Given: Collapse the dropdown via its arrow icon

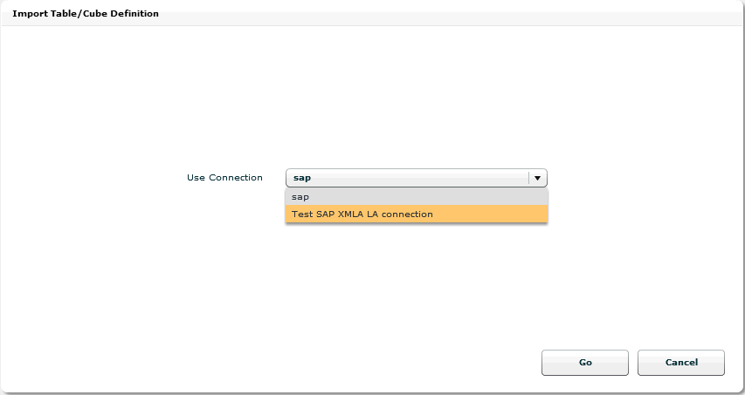Looking at the screenshot, I should pyautogui.click(x=537, y=178).
